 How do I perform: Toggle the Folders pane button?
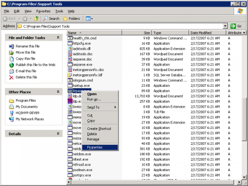(71, 18)
